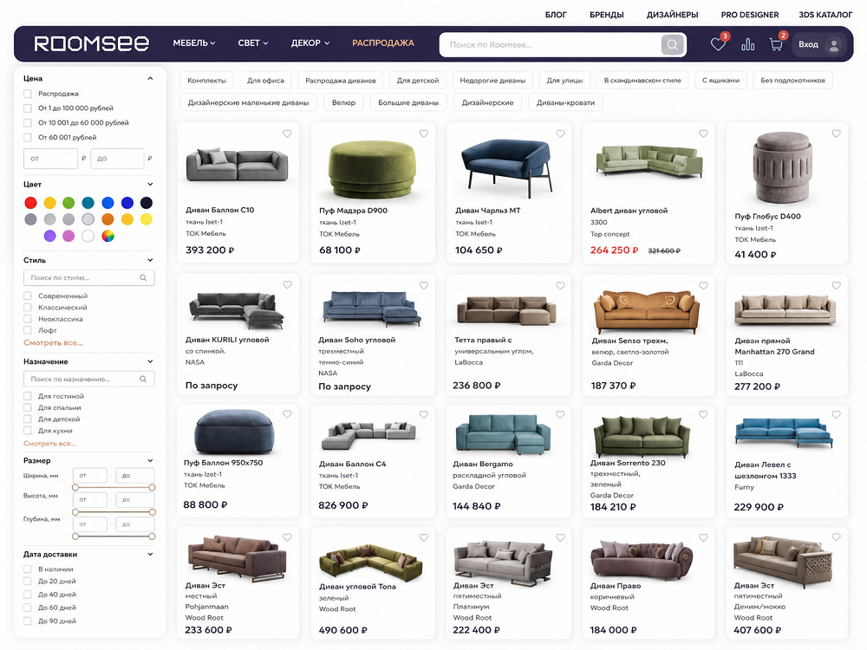Favorite Диван Чарльз МТ heart
This screenshot has width=867, height=650.
560,133
